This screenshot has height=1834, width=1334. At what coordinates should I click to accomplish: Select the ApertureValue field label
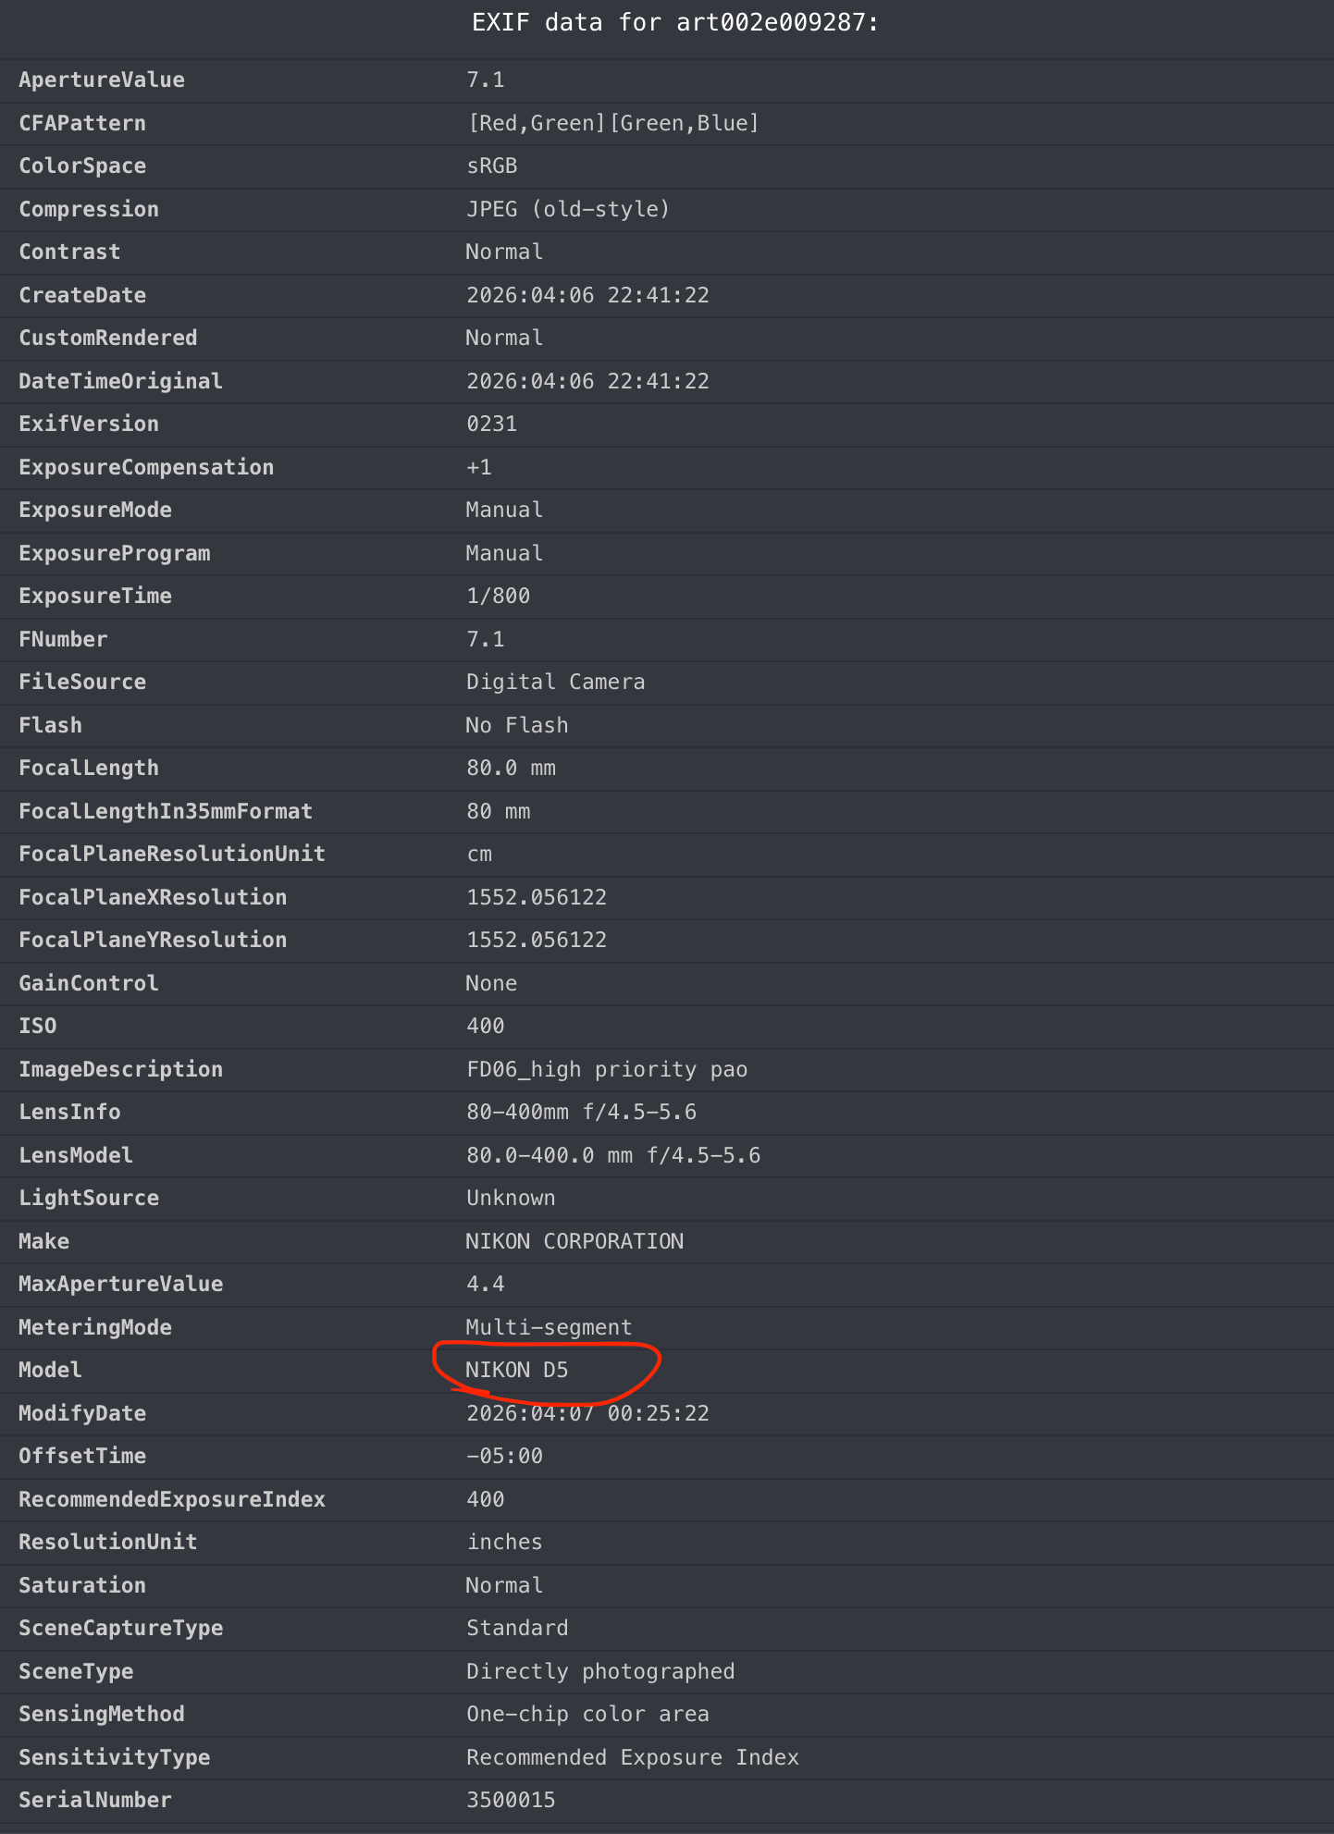[x=102, y=80]
